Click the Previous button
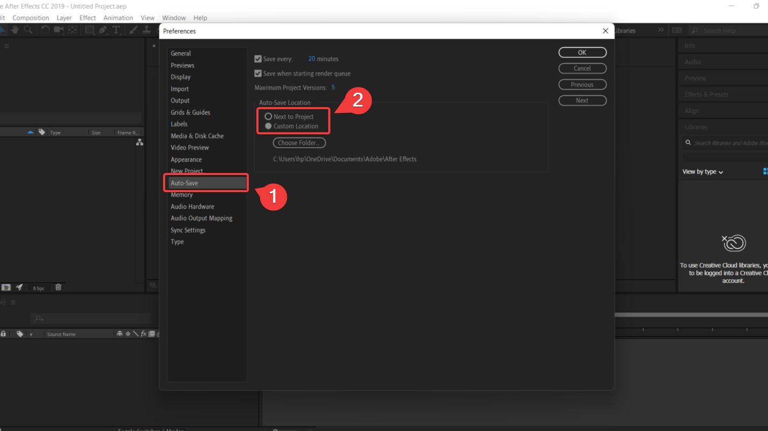Viewport: 768px width, 431px height. coord(582,85)
